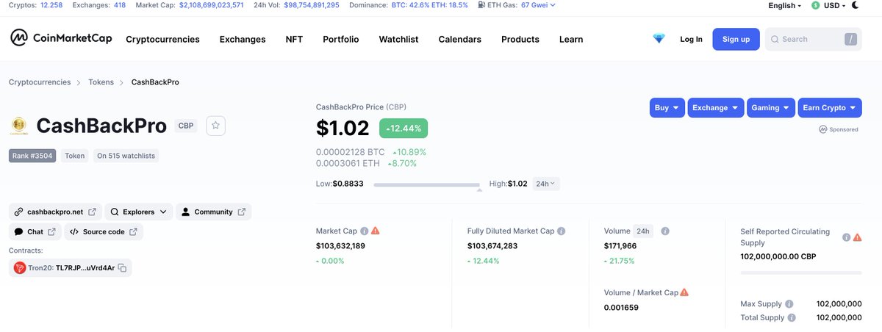Viewport: 882px width, 332px height.
Task: Click the circulating supply progress bar
Action: tap(801, 273)
